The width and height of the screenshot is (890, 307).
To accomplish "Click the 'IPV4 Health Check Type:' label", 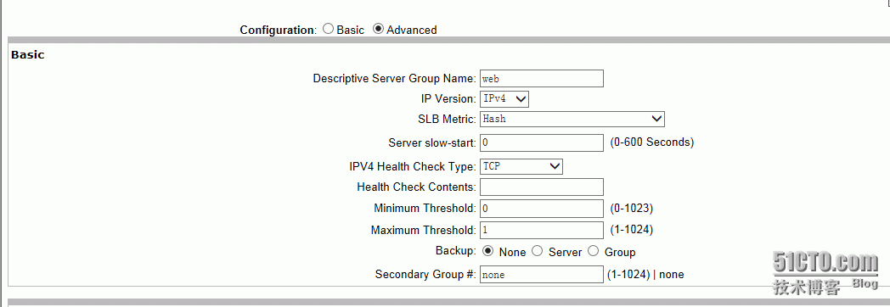I will click(413, 167).
